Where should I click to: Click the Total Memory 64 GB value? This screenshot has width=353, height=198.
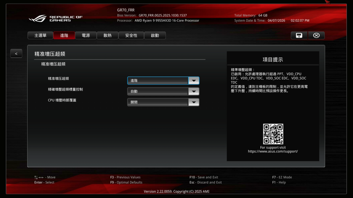[x=263, y=15]
